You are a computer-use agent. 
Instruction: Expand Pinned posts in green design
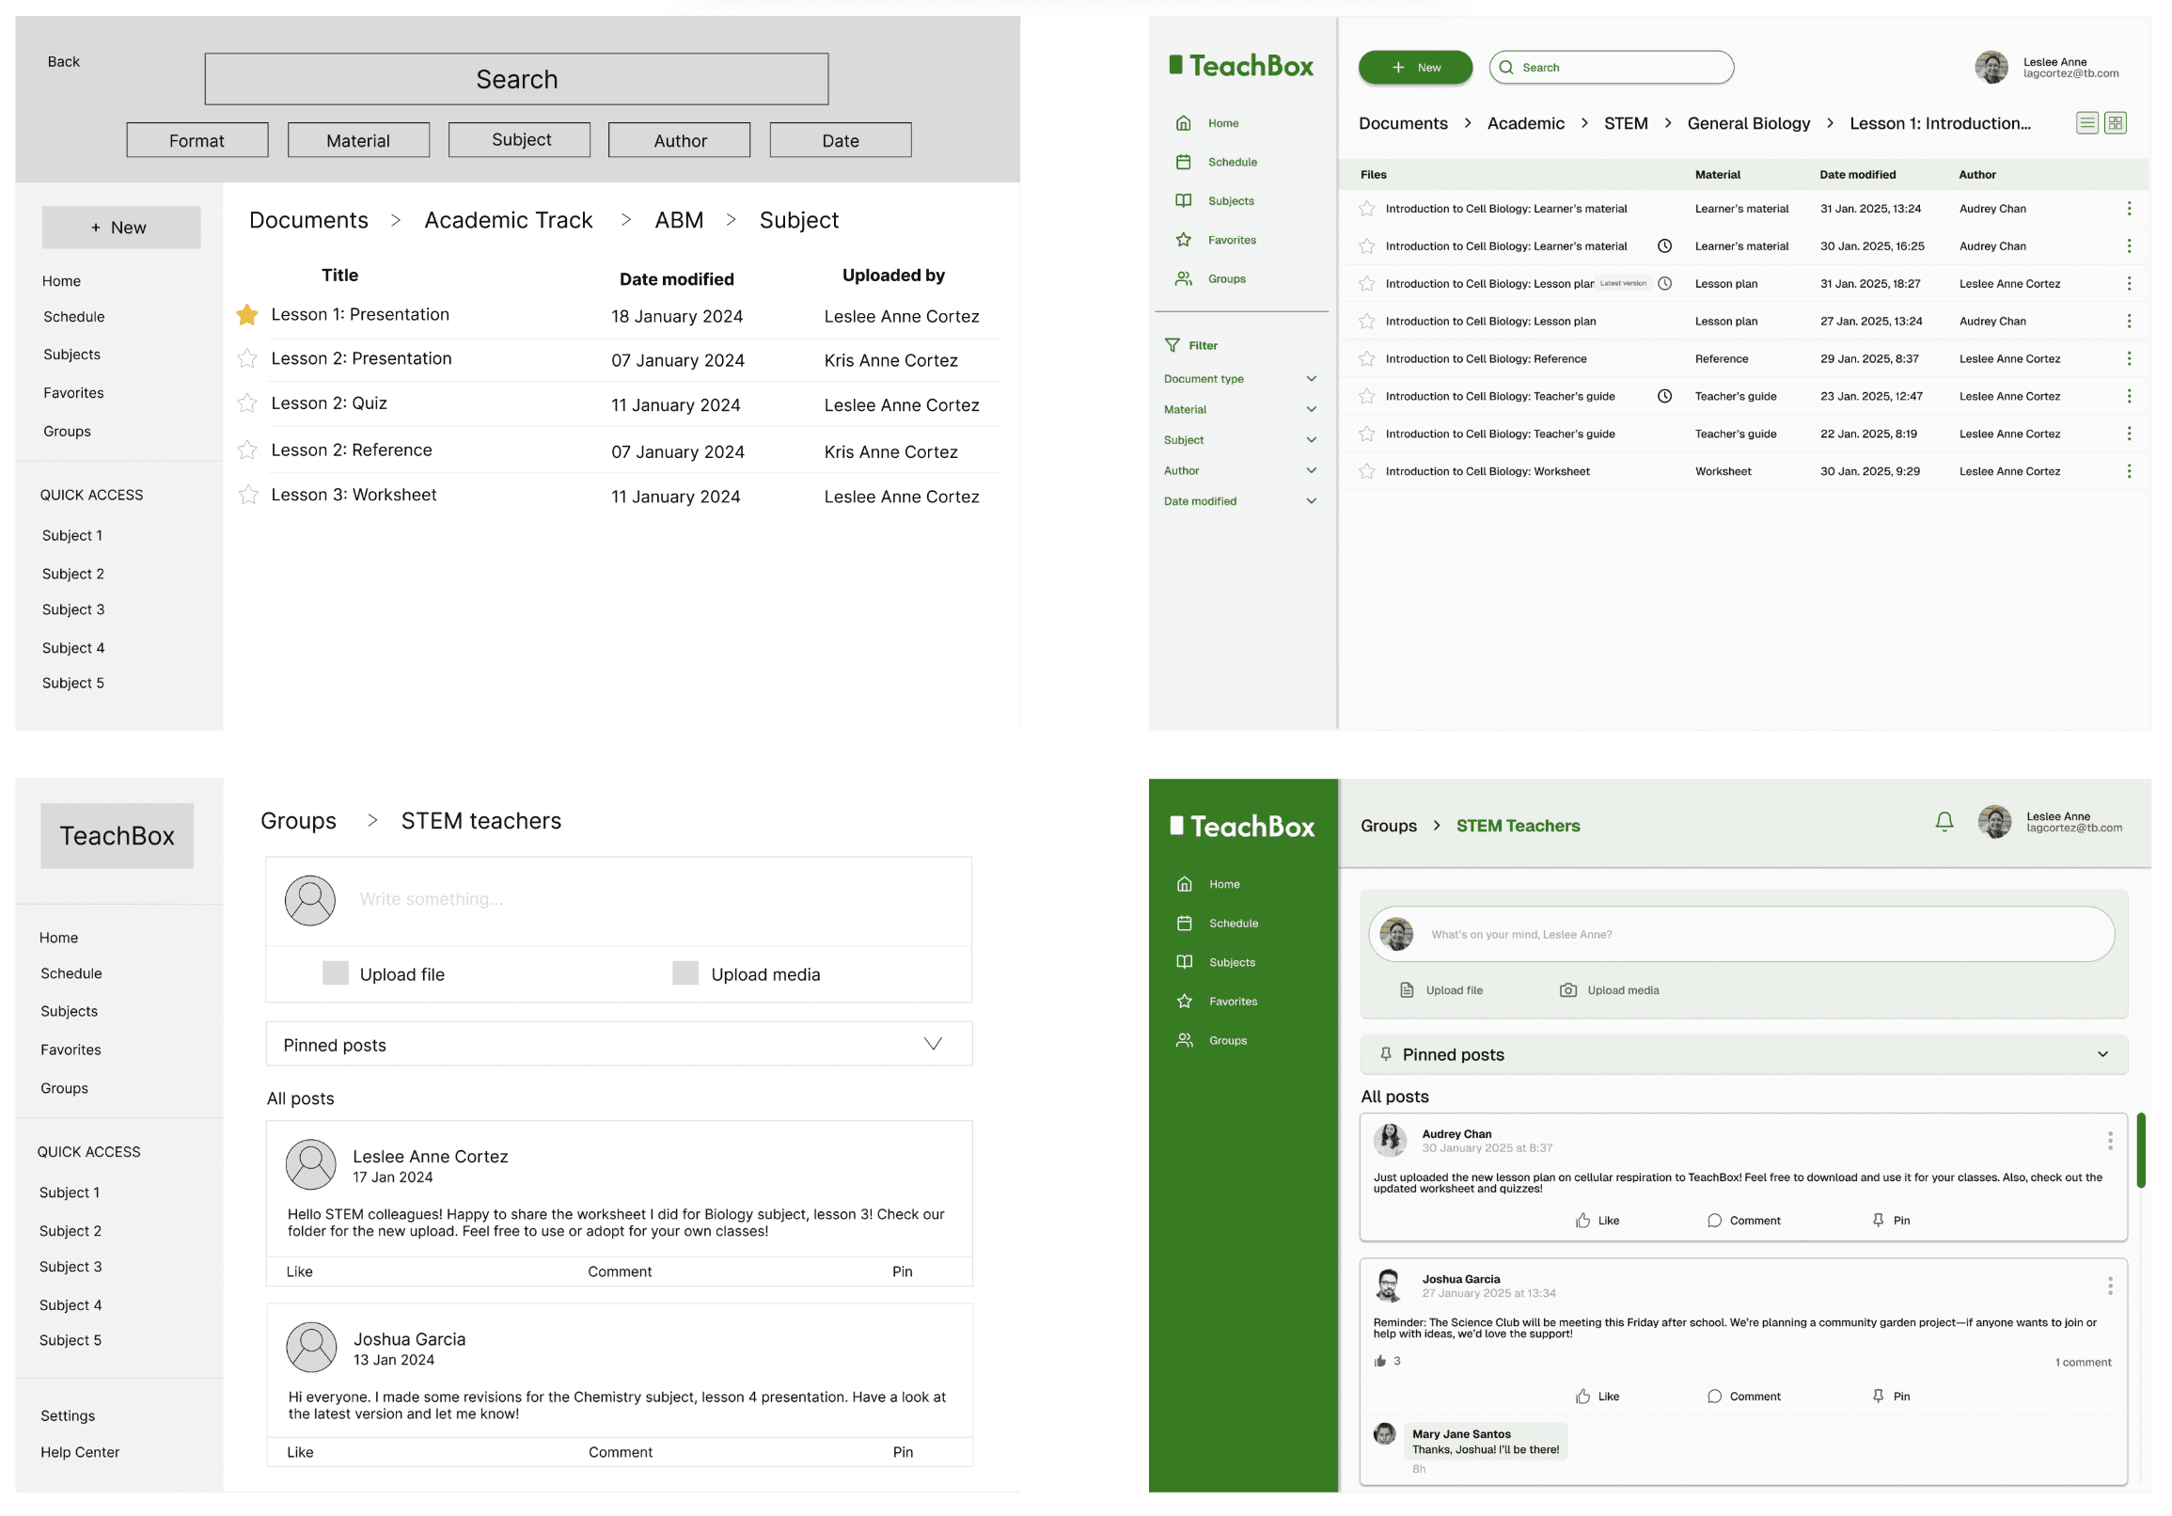click(x=2102, y=1054)
